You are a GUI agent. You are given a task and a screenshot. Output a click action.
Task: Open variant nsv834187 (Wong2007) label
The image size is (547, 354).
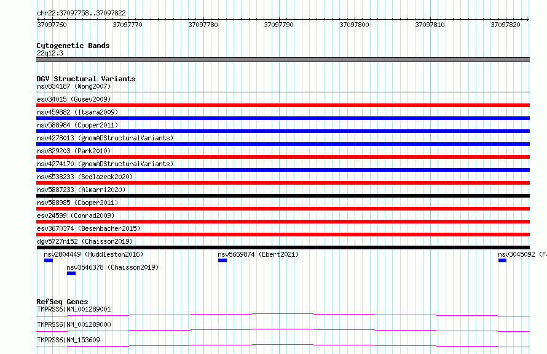point(74,86)
